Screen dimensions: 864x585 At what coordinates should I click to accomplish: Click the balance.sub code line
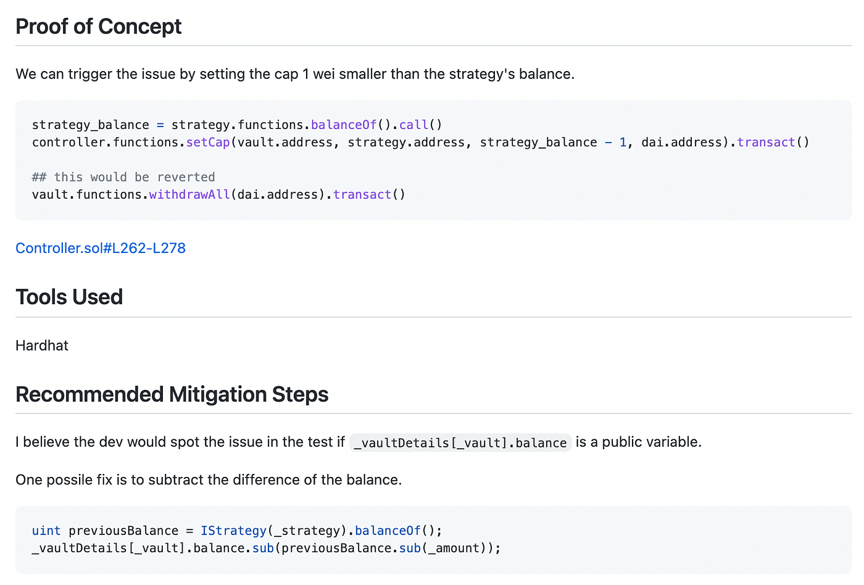[x=265, y=548]
